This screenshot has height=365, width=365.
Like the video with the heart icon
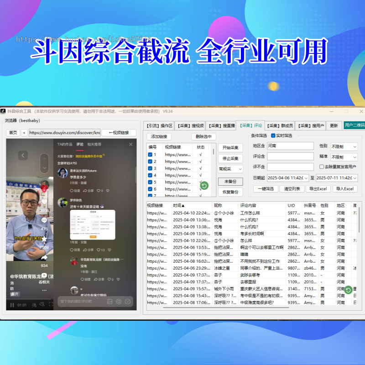click(x=44, y=202)
